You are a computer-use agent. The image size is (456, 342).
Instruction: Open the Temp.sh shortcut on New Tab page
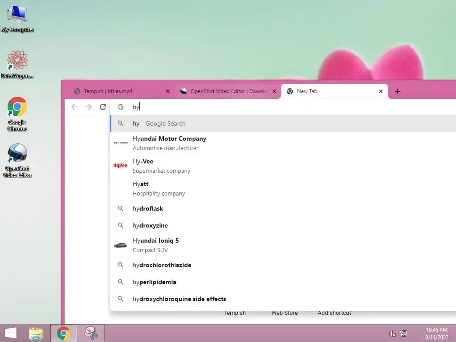235,313
